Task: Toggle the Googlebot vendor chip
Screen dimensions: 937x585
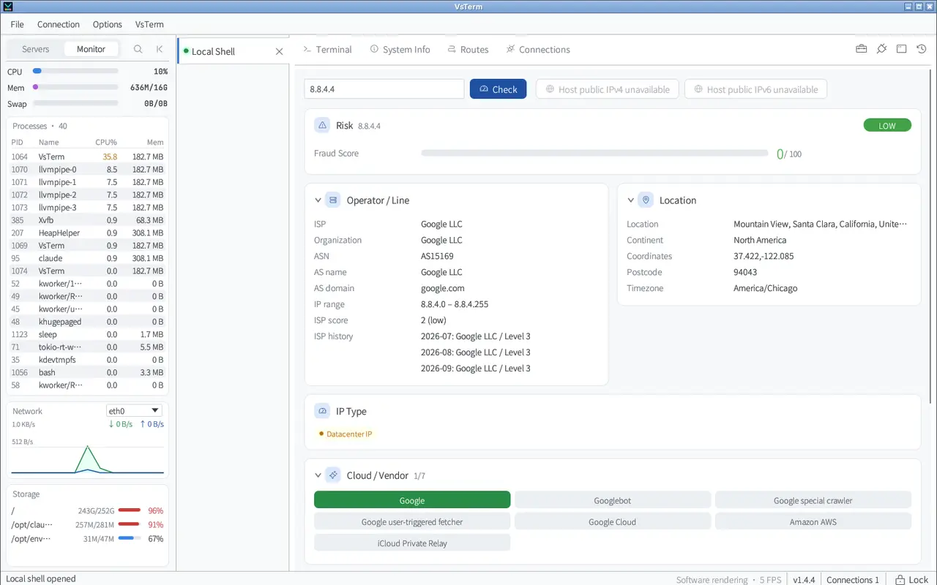Action: pyautogui.click(x=613, y=500)
